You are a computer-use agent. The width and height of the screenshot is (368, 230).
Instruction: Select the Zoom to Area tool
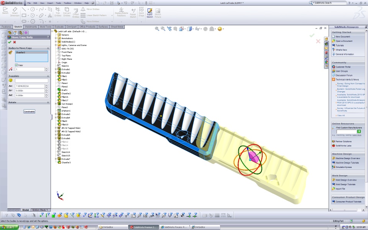[x=163, y=29]
